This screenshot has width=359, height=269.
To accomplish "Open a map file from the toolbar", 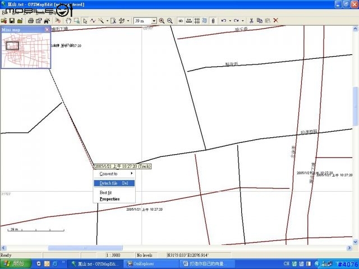I will [x=4, y=21].
